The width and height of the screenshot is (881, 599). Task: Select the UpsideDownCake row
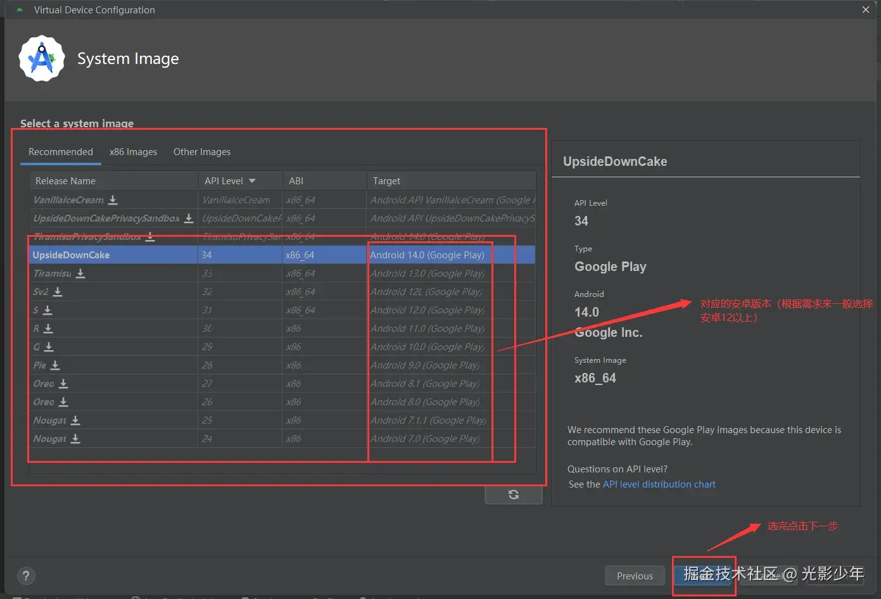pos(114,255)
